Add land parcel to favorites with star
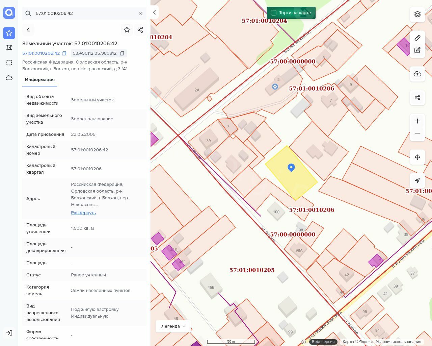The width and height of the screenshot is (432, 346). coord(127,30)
